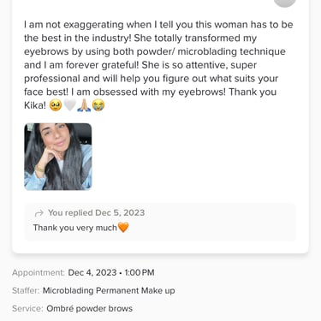Click the orange heart in the reply
The image size is (321, 321).
coord(123,228)
